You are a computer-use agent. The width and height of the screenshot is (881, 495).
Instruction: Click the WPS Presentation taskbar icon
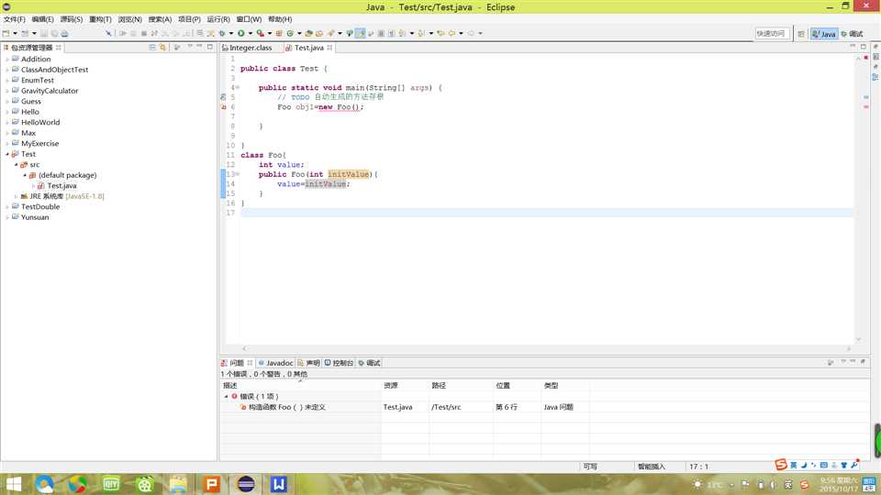212,484
